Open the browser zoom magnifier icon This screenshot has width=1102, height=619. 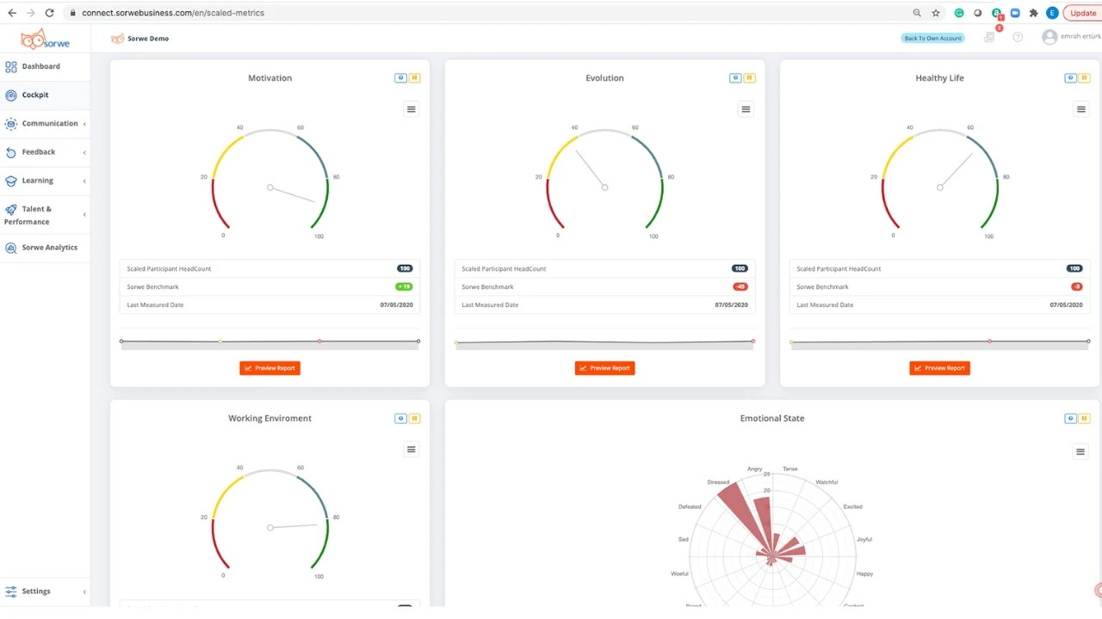(917, 13)
